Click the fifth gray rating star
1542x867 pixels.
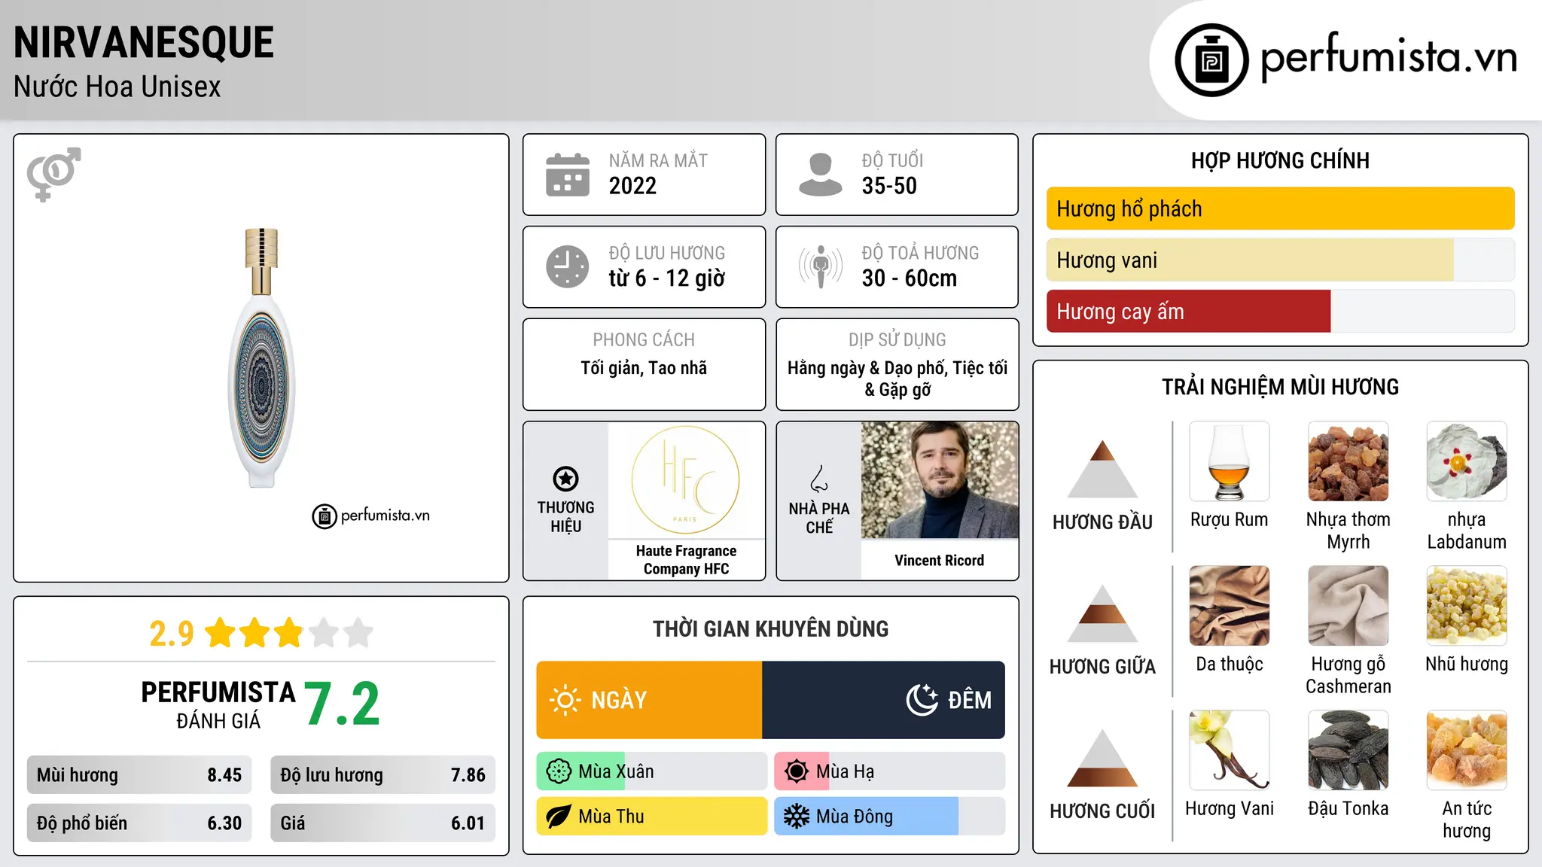point(358,633)
